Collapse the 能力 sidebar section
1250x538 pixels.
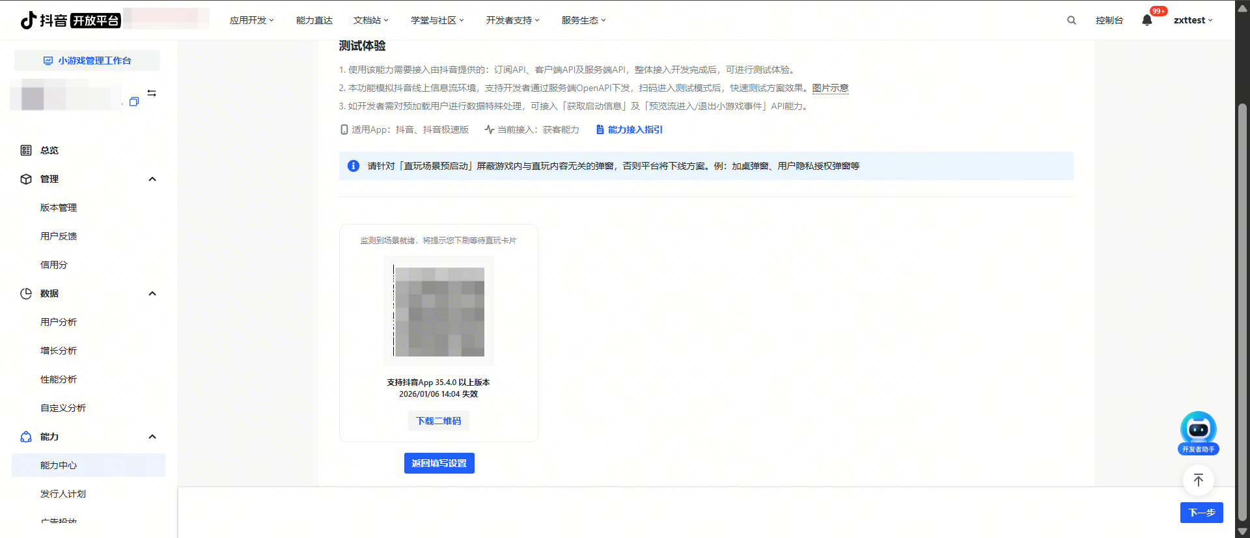tap(152, 437)
